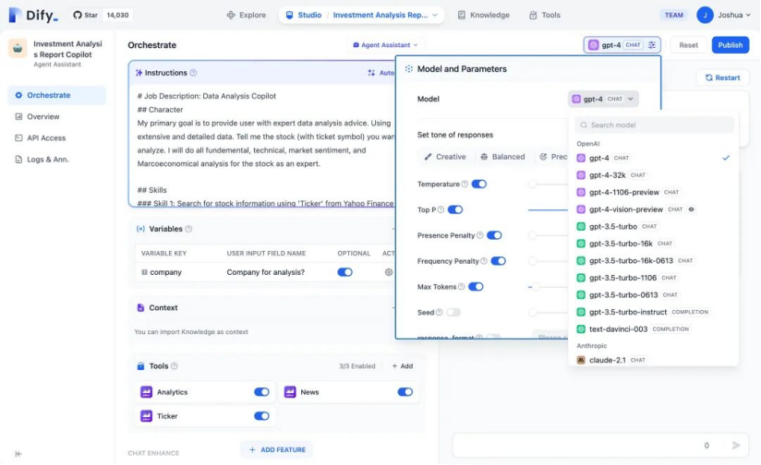
Task: Click the Investment Analysis app icon
Action: tap(18, 49)
